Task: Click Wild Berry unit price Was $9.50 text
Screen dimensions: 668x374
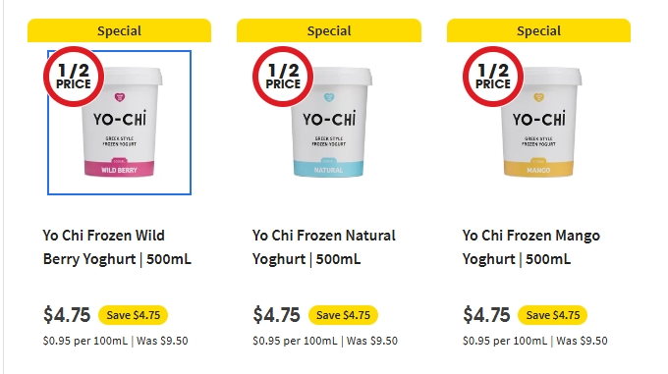Action: point(162,342)
